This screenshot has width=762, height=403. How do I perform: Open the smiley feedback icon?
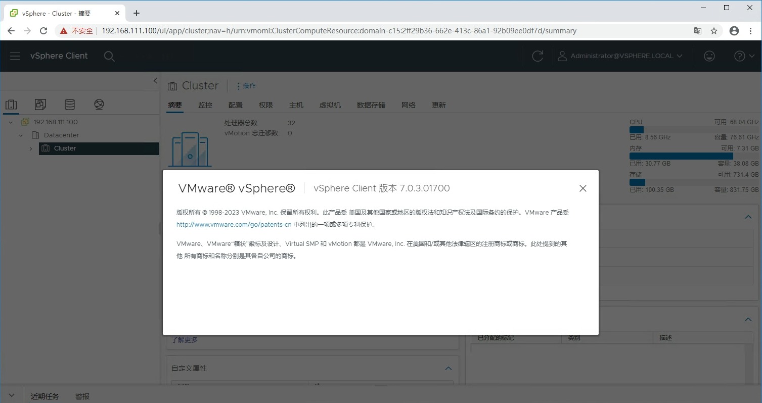pyautogui.click(x=709, y=56)
